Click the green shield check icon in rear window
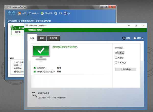153x112 pixels. (x=12, y=28)
